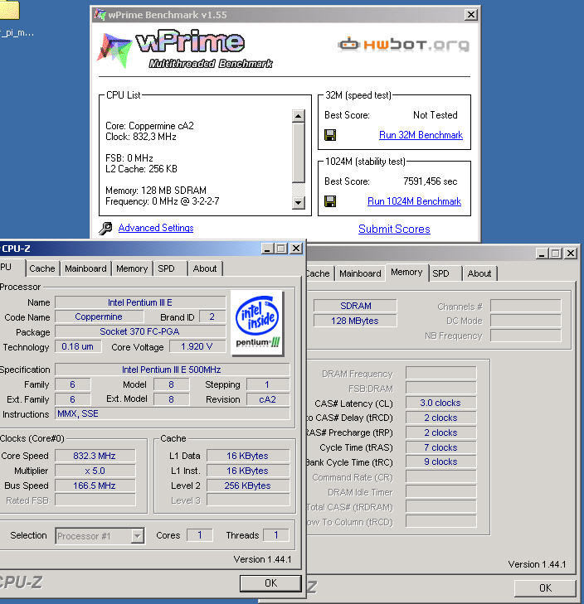Click the Core Voltage 1.920 V field
The width and height of the screenshot is (584, 604).
(x=197, y=346)
